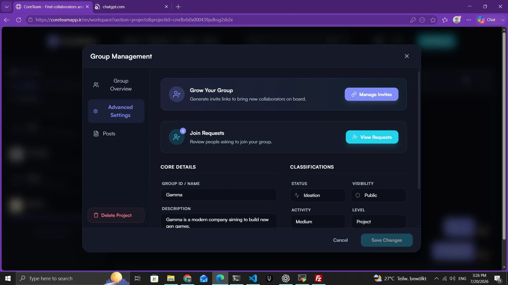Open the Level dropdown showing Project
The image size is (508, 285).
pyautogui.click(x=379, y=222)
